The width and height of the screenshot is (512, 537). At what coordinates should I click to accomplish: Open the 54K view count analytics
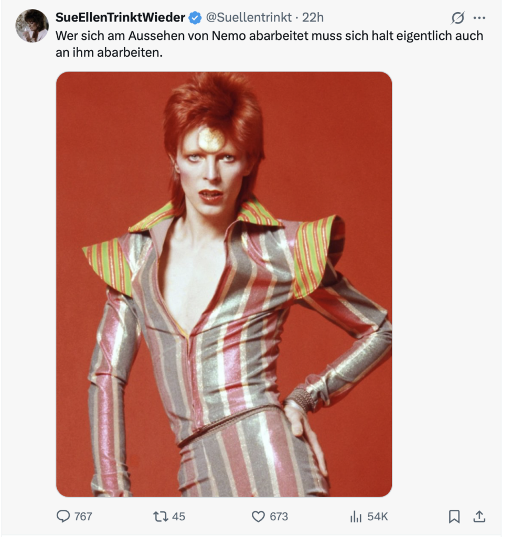pos(378,517)
